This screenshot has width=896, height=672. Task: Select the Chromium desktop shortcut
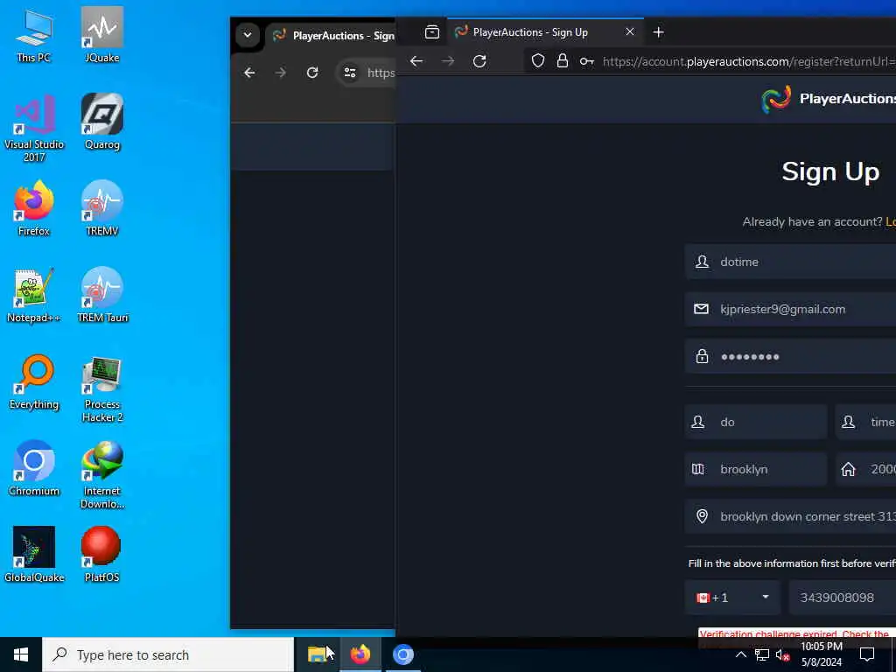coord(34,469)
